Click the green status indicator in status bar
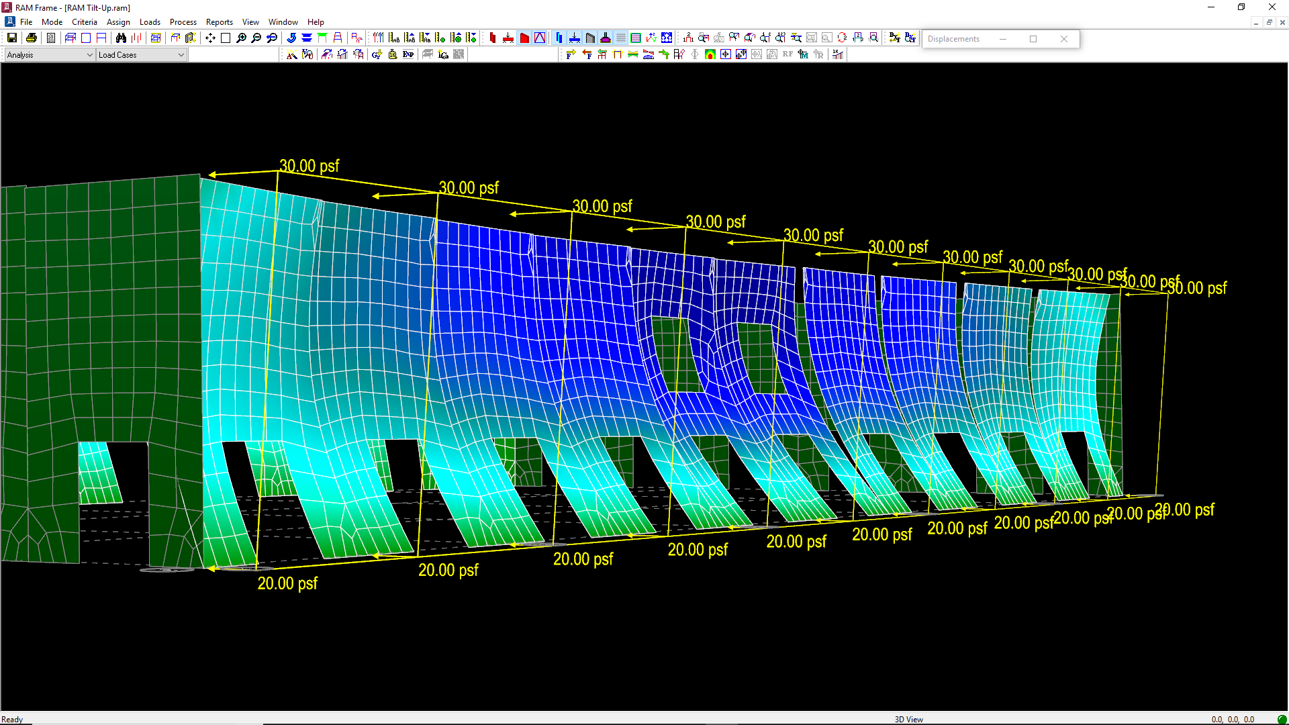Image resolution: width=1289 pixels, height=725 pixels. (1282, 719)
